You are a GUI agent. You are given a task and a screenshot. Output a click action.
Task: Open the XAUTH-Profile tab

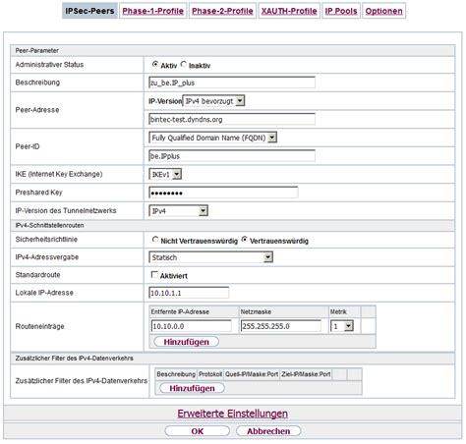click(289, 11)
